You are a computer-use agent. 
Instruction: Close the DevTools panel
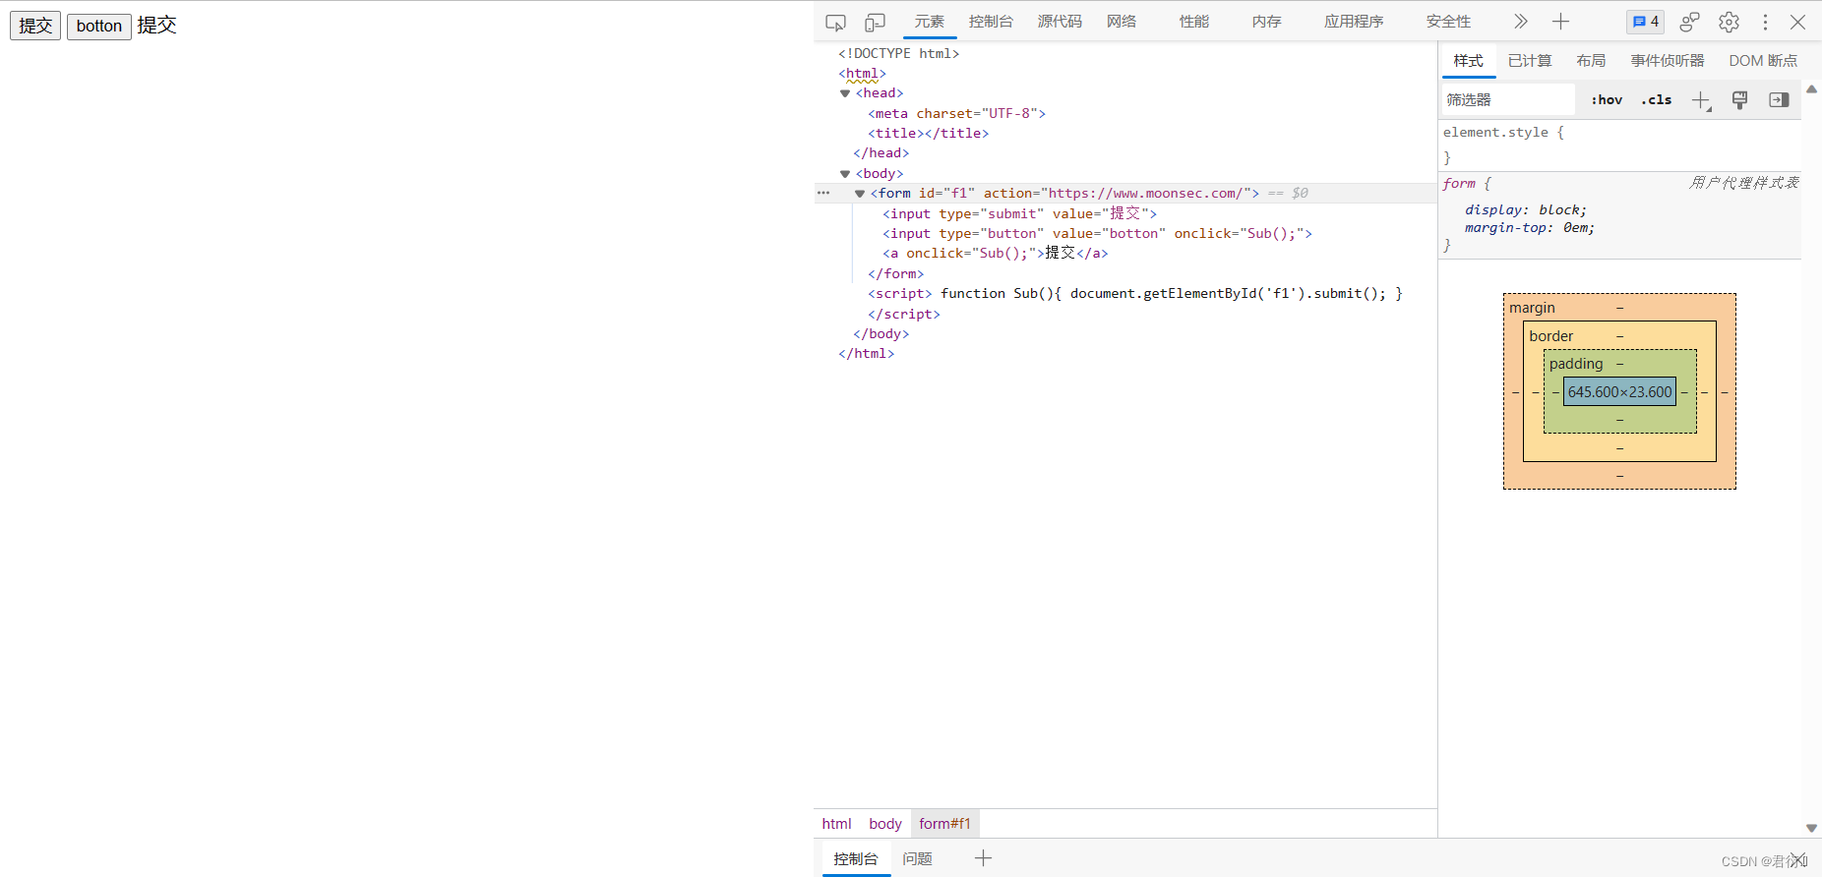point(1797,22)
